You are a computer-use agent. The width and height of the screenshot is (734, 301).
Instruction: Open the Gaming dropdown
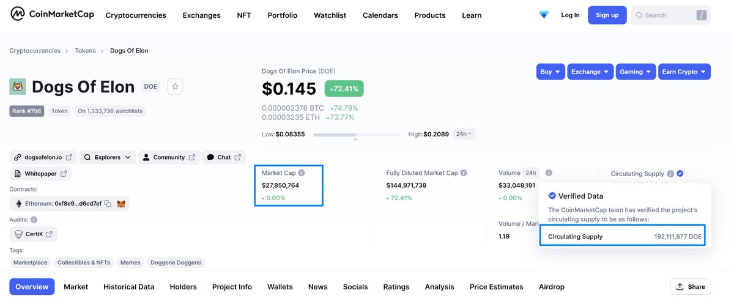tap(636, 72)
